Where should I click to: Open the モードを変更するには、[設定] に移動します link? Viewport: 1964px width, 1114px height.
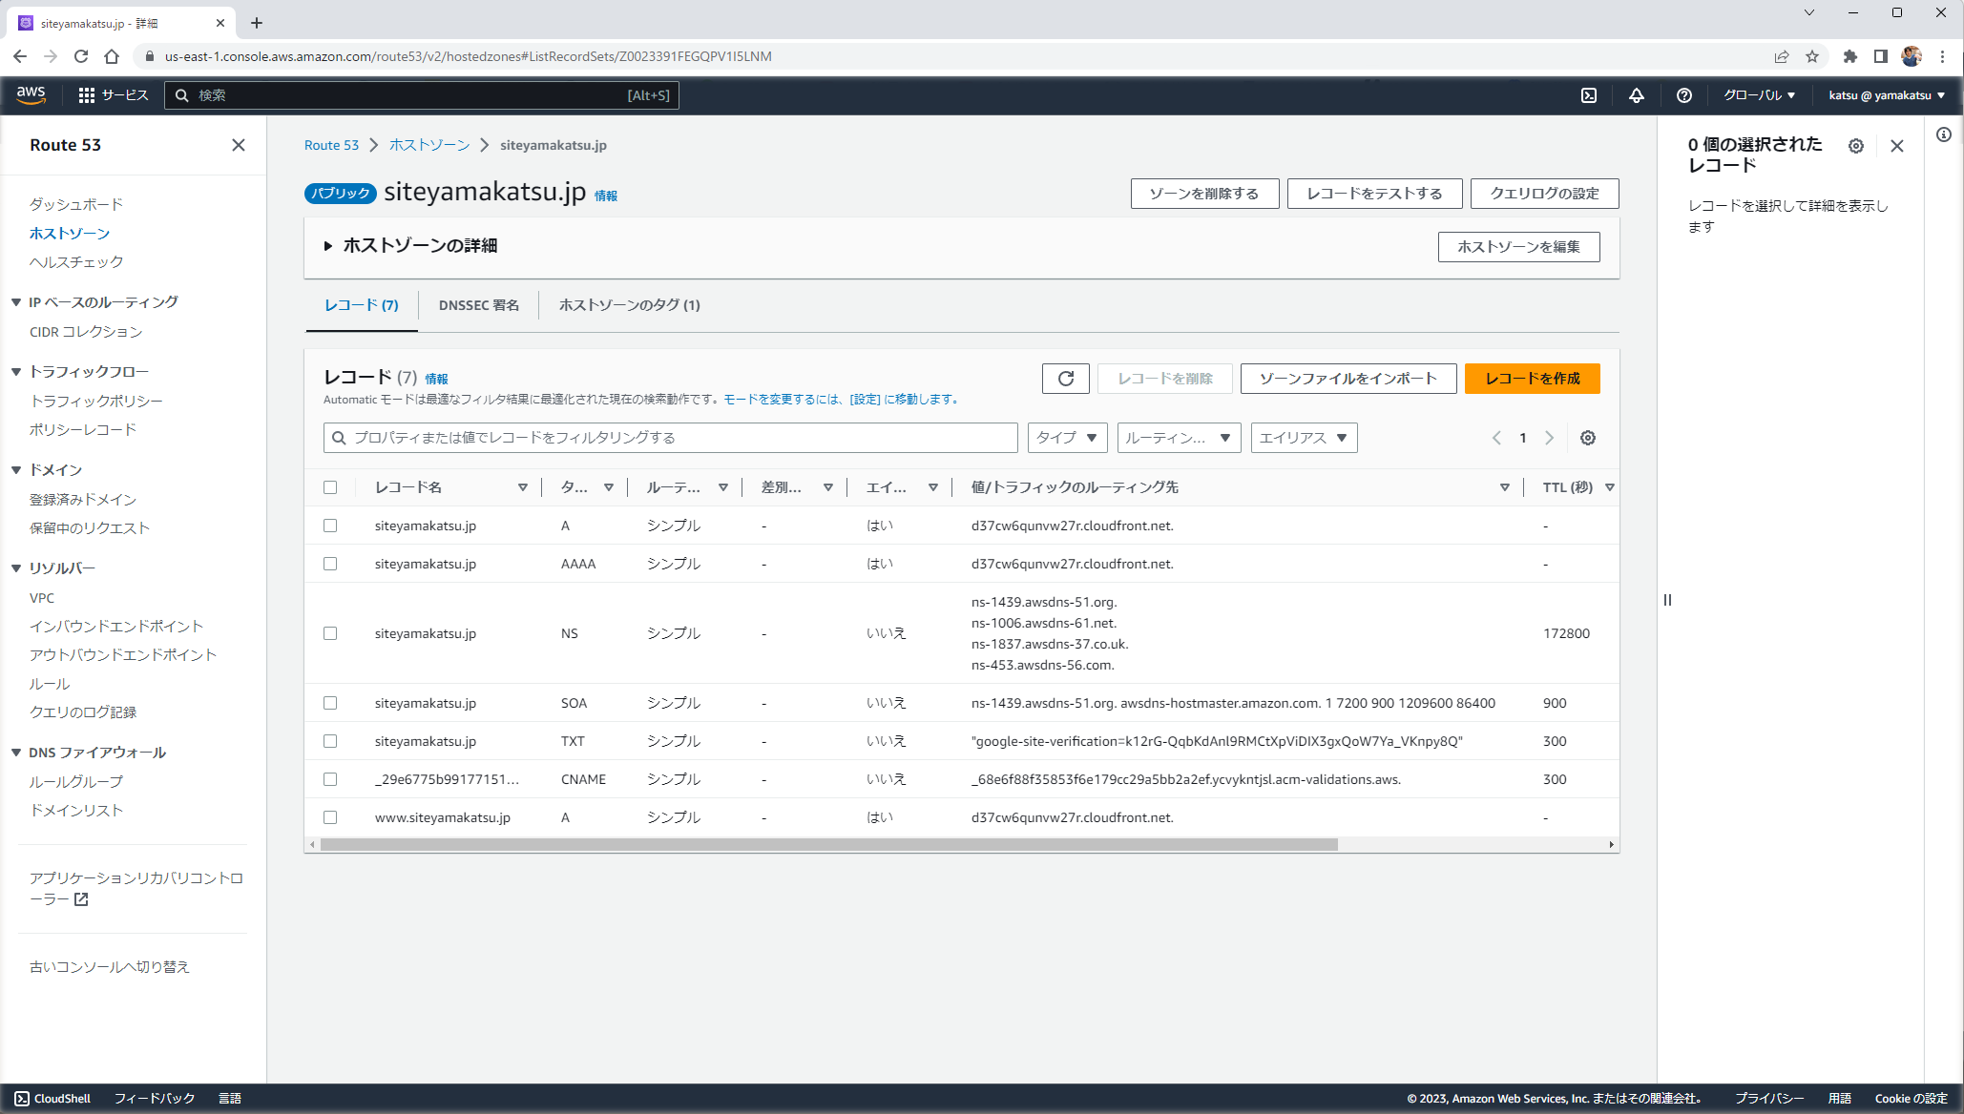pyautogui.click(x=842, y=400)
